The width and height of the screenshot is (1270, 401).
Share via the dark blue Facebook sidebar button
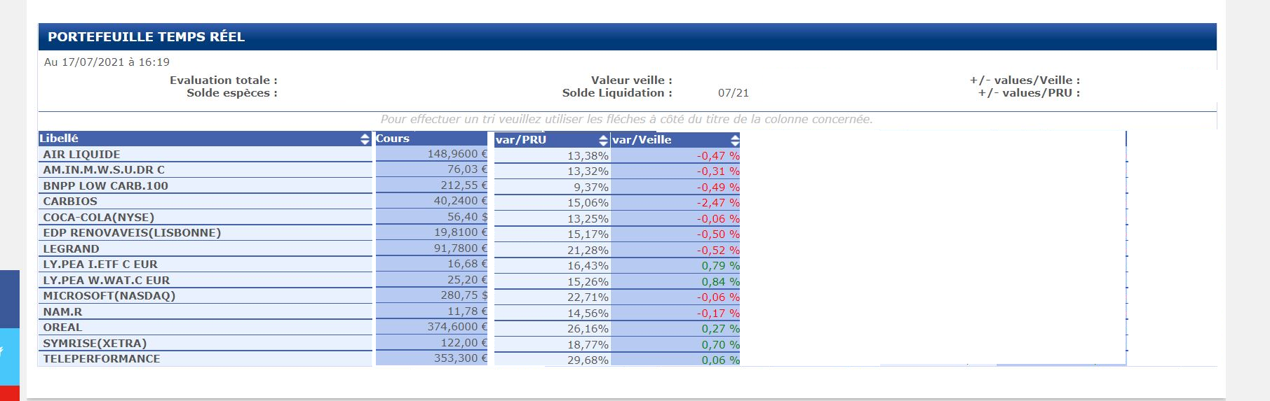pyautogui.click(x=9, y=299)
